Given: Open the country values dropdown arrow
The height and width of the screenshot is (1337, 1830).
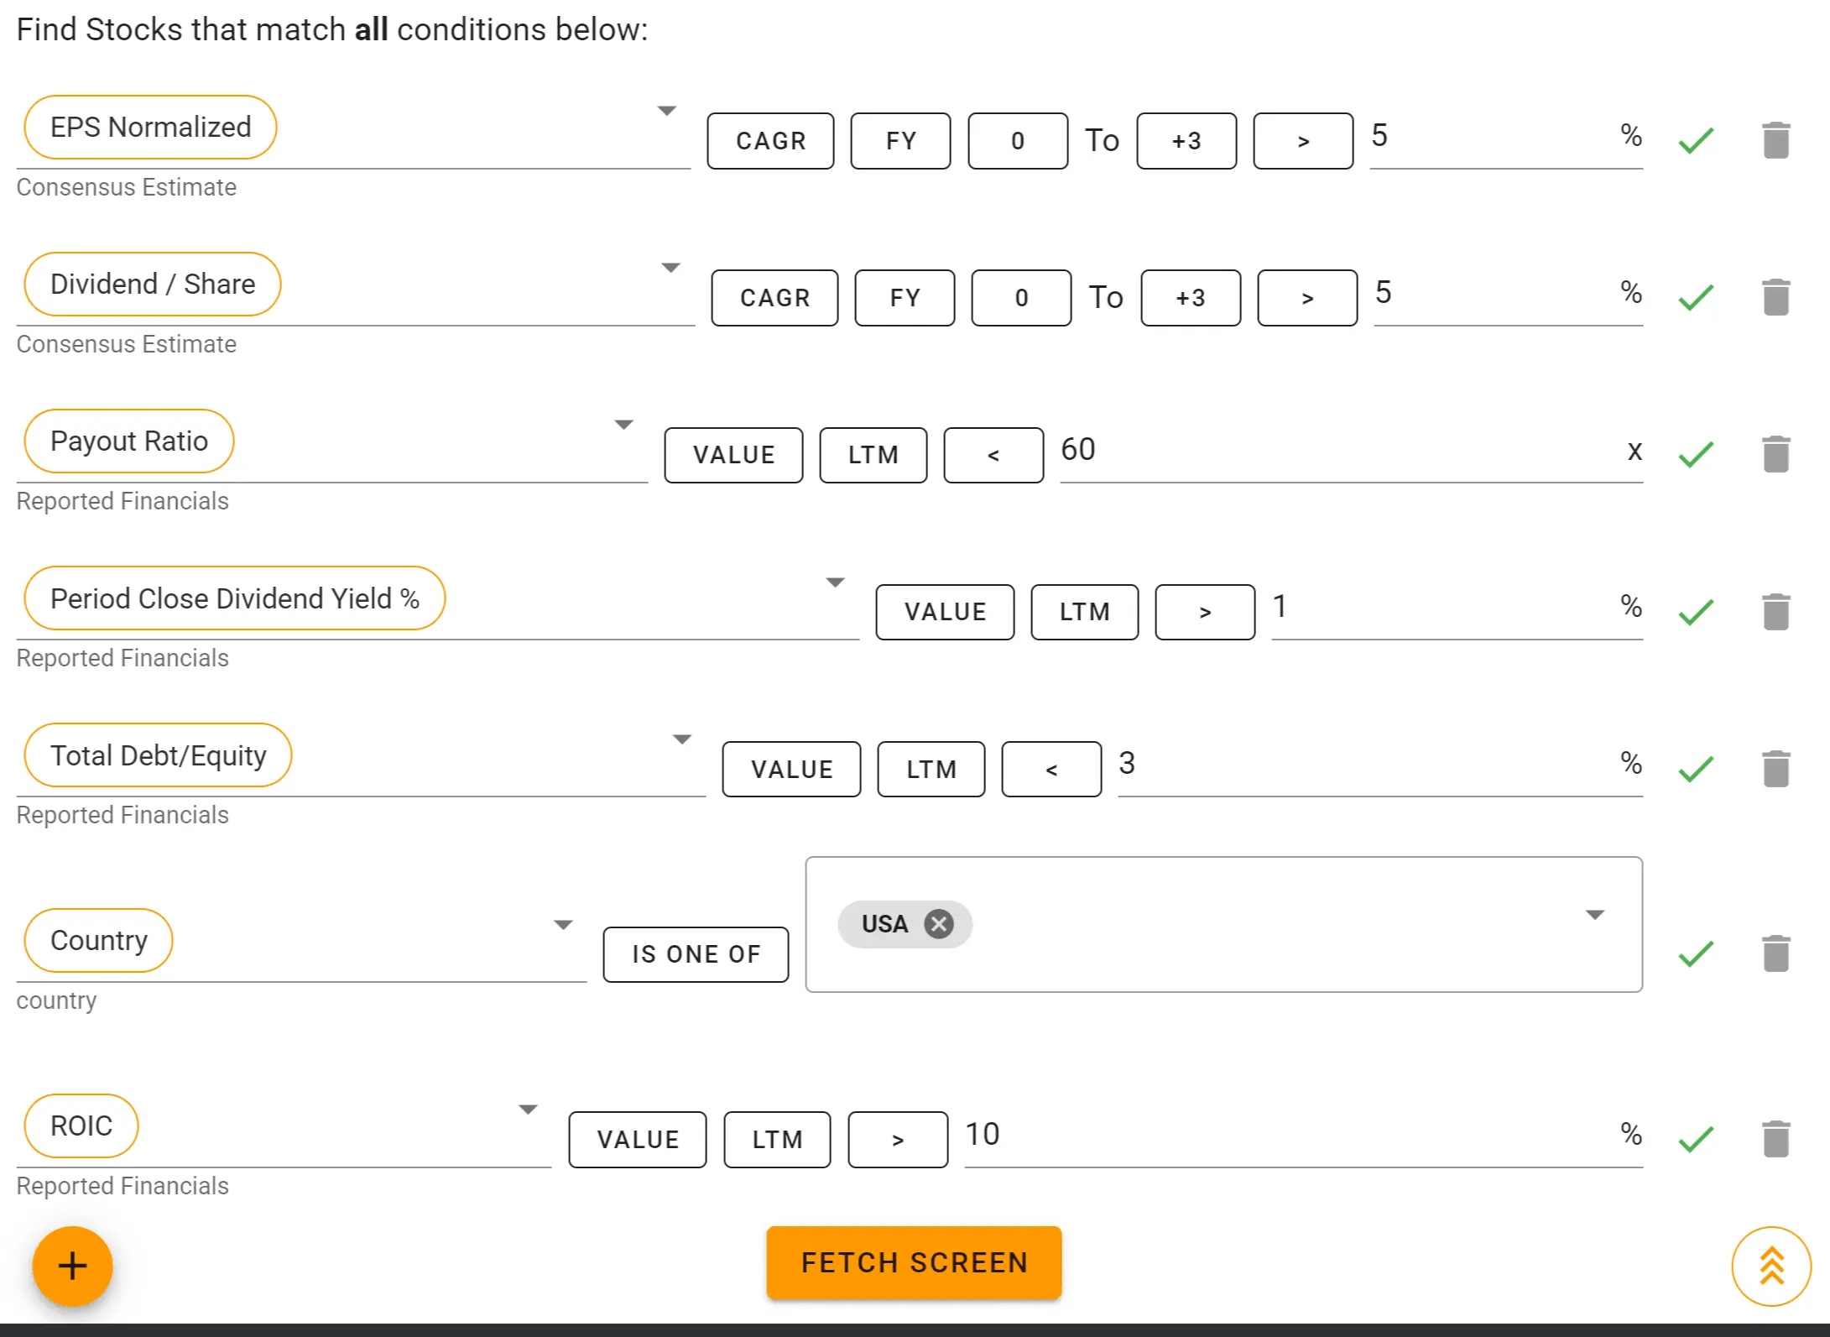Looking at the screenshot, I should [x=1594, y=915].
